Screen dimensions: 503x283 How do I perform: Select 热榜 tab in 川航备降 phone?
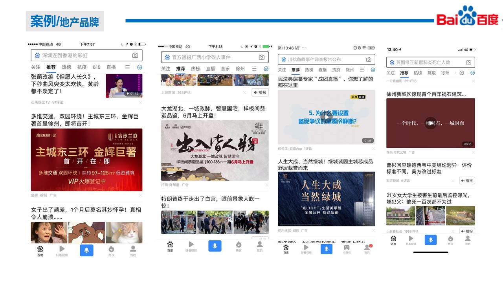pos(309,70)
